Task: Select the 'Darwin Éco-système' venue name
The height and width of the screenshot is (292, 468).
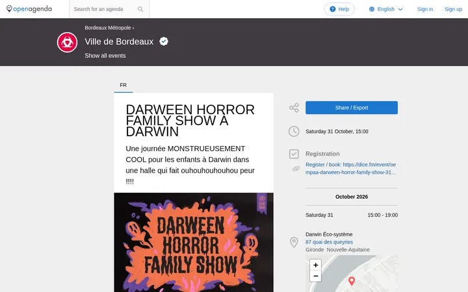Action: 329,234
